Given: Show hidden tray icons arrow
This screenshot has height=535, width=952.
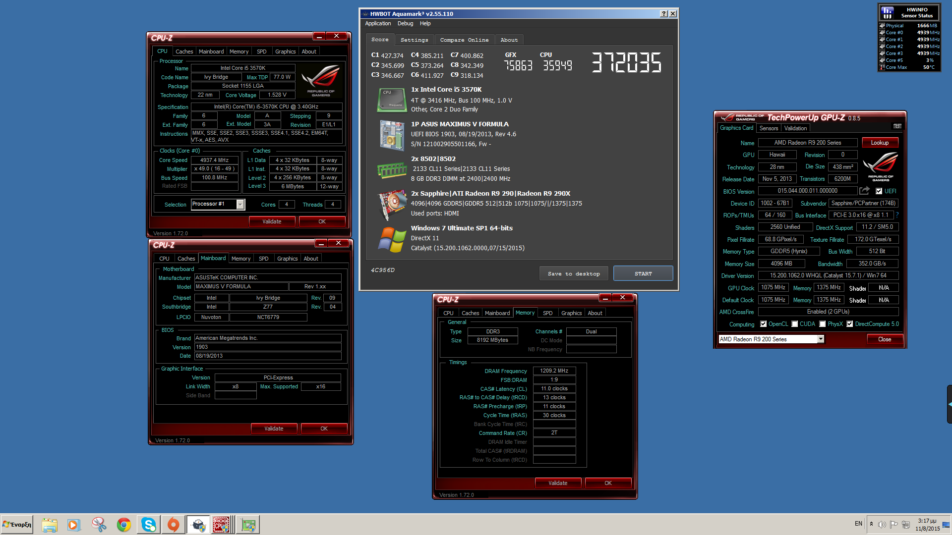Looking at the screenshot, I should click(871, 524).
